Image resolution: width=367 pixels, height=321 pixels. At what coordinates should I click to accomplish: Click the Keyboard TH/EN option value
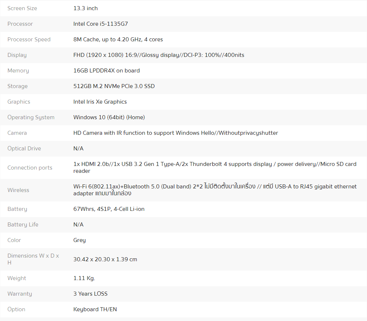(95, 309)
